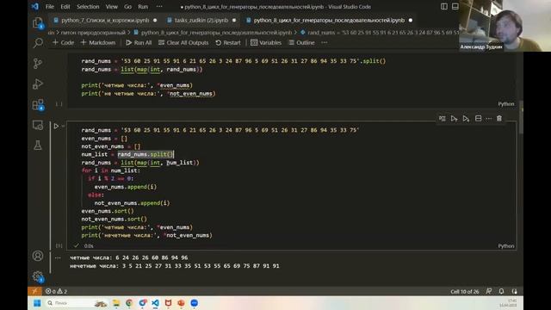Add a new Markdown cell
This screenshot has width=551, height=310.
tap(98, 42)
